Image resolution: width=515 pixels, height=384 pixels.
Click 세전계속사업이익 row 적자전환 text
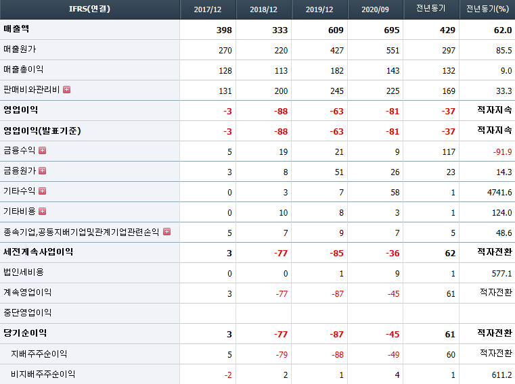[x=495, y=252]
